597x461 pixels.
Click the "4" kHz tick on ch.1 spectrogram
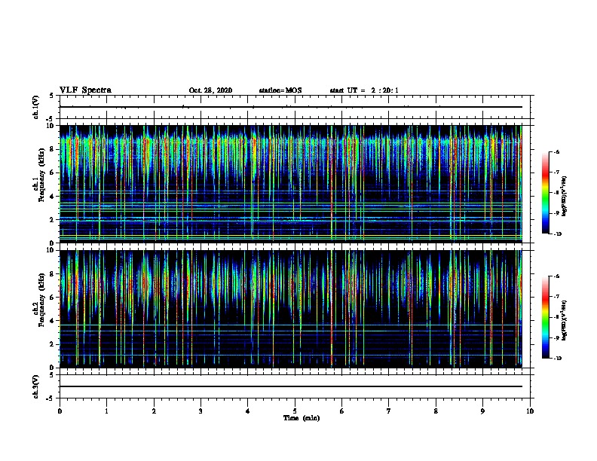53,197
